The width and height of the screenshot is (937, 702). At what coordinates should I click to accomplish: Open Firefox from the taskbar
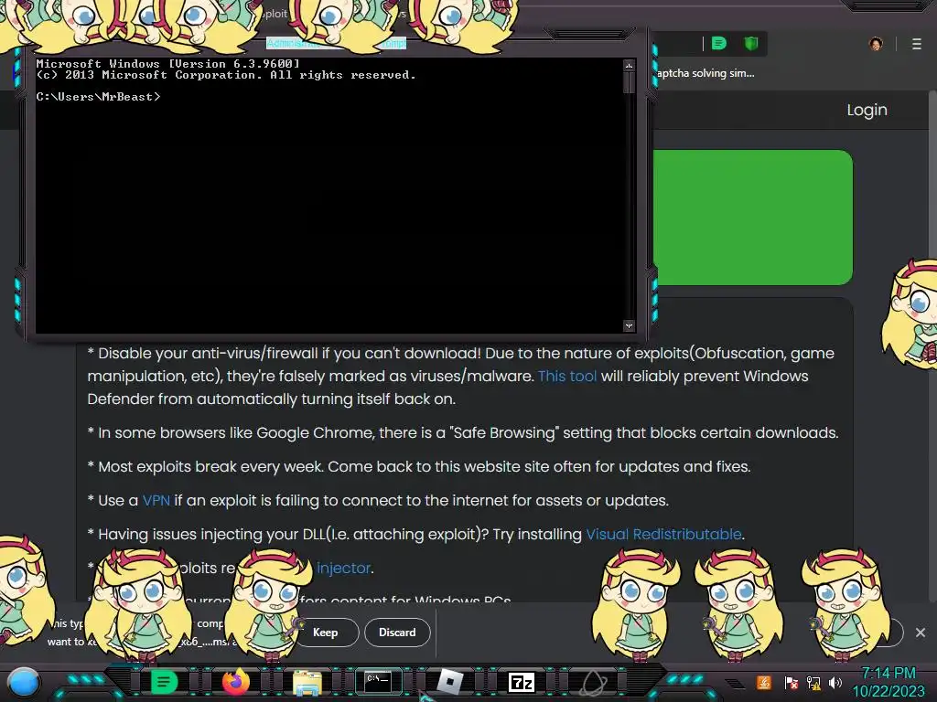(235, 681)
